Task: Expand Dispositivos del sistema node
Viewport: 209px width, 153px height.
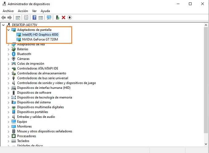Action: point(8,102)
